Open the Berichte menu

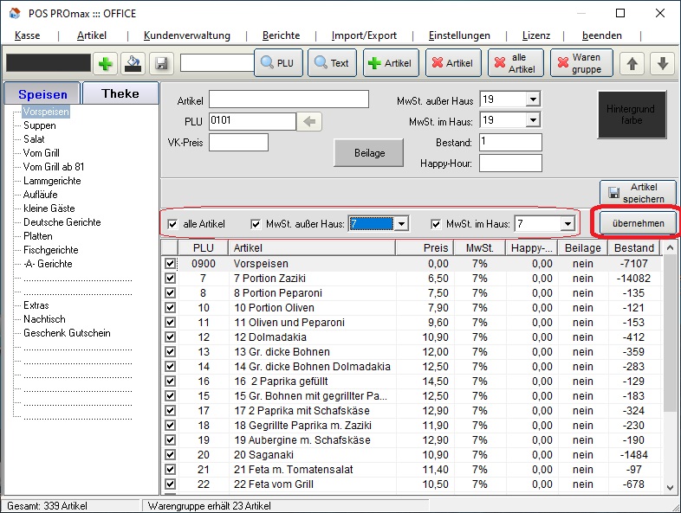click(281, 35)
